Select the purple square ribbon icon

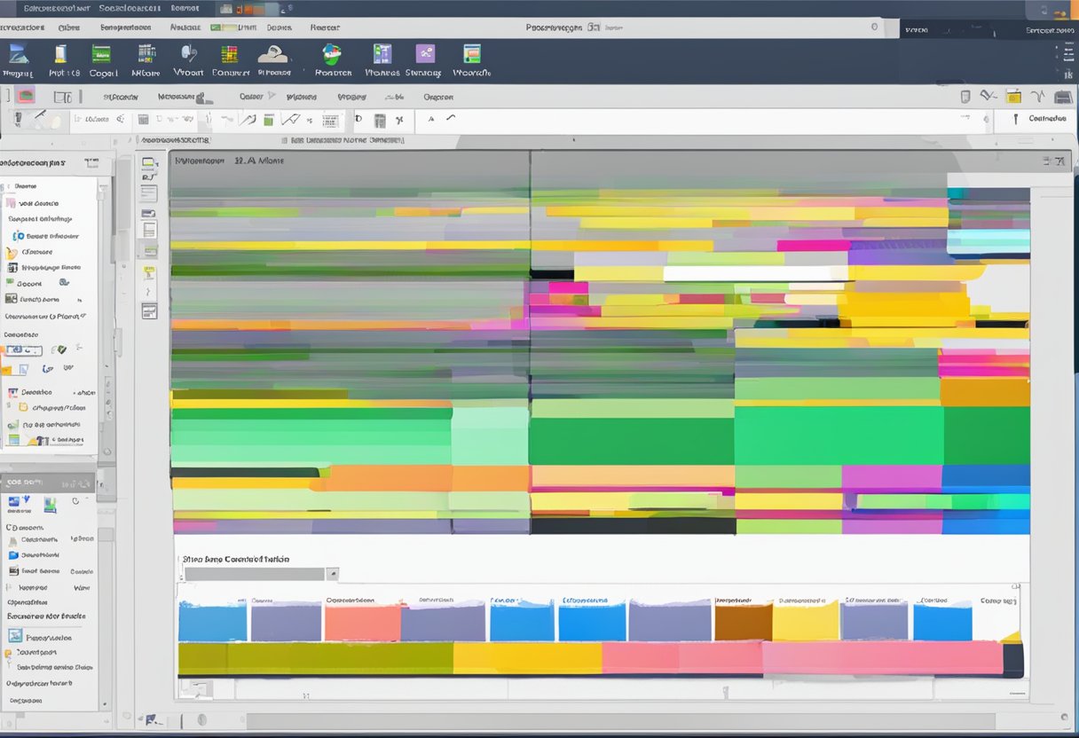[425, 54]
